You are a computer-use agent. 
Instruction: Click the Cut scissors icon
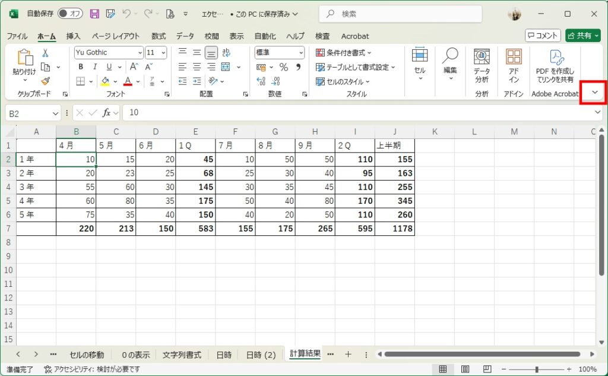click(45, 53)
